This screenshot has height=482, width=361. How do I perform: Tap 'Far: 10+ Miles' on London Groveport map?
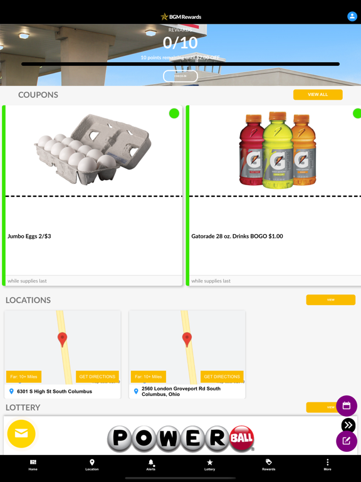(x=149, y=377)
